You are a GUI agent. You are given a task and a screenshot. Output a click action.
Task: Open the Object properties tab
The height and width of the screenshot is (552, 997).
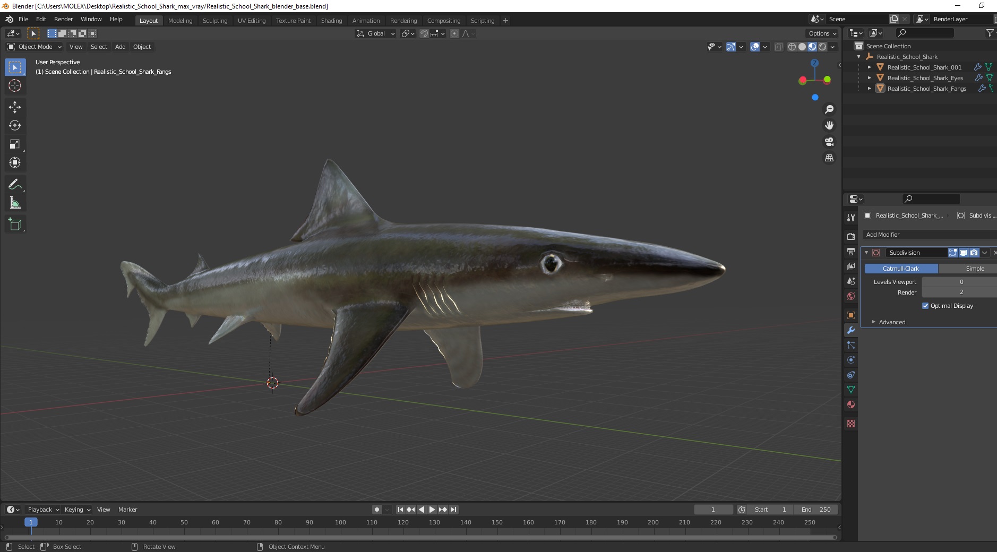click(851, 315)
